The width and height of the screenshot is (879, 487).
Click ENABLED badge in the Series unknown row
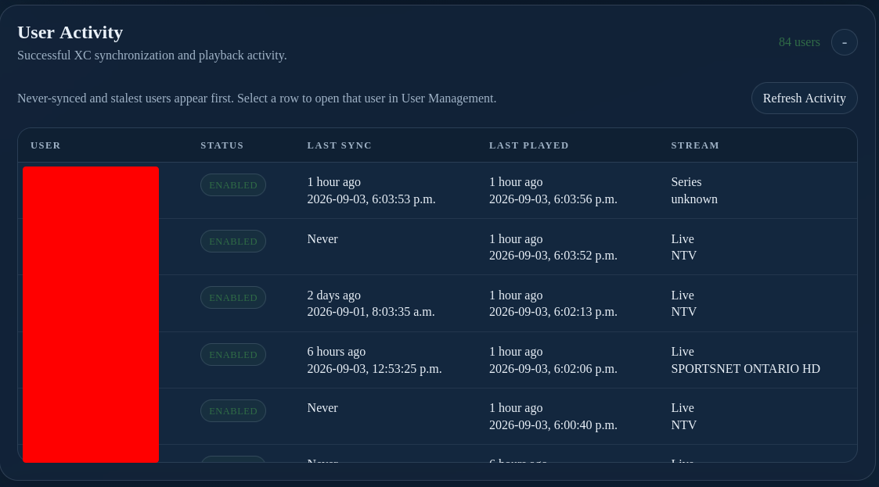(x=233, y=185)
